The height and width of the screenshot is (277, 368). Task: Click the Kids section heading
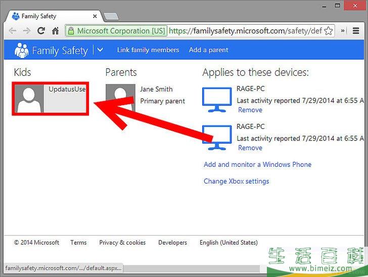coord(22,72)
